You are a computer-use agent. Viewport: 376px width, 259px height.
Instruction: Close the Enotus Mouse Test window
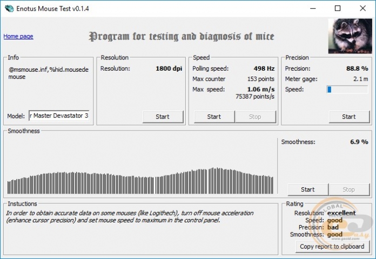tap(362, 9)
